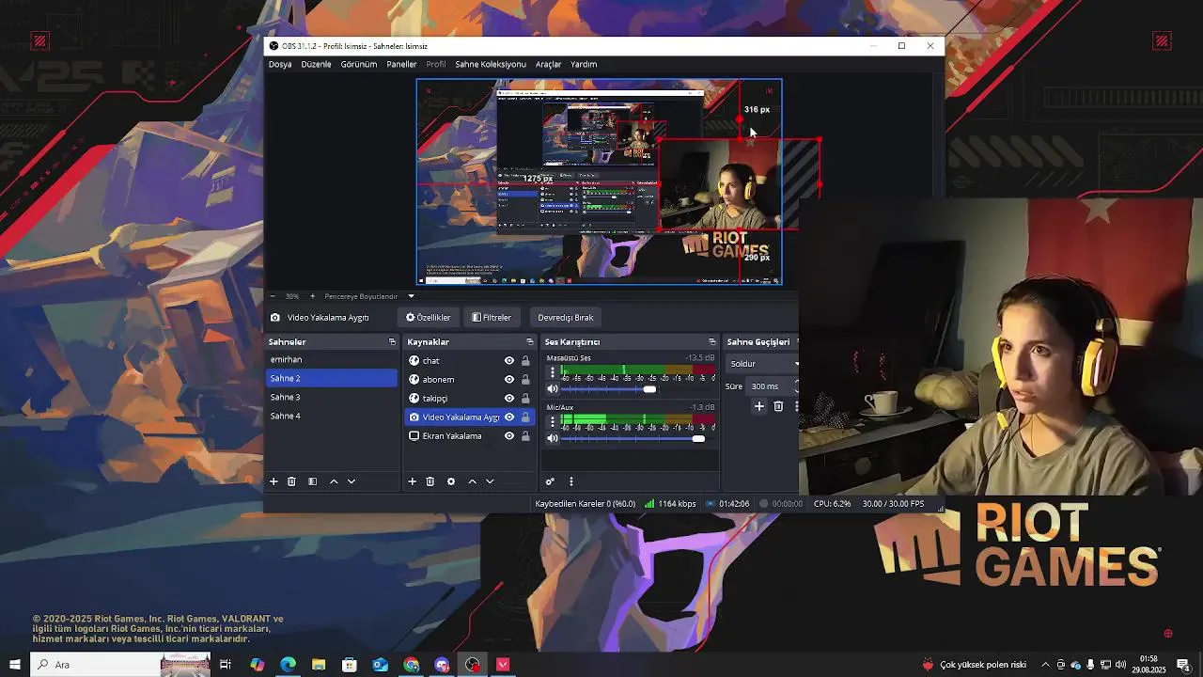Open the Soldur transition dropdown

click(x=762, y=364)
